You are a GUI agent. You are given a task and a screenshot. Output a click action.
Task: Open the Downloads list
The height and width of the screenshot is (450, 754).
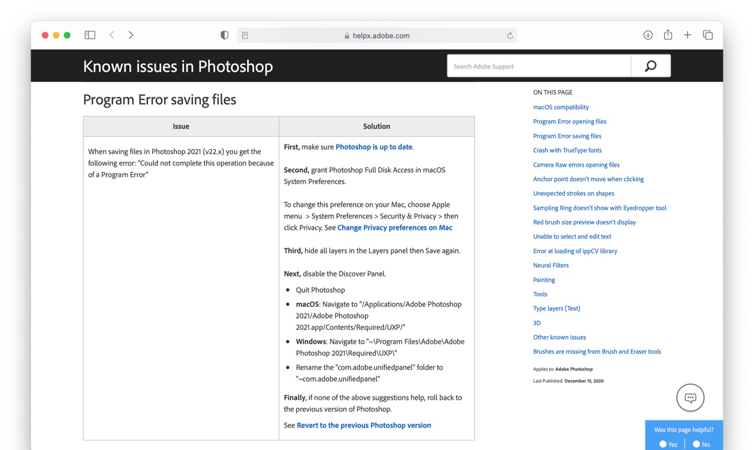[x=648, y=34]
